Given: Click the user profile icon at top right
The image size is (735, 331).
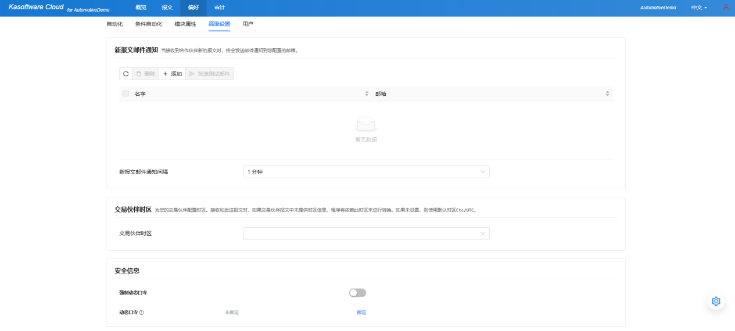Looking at the screenshot, I should [726, 8].
